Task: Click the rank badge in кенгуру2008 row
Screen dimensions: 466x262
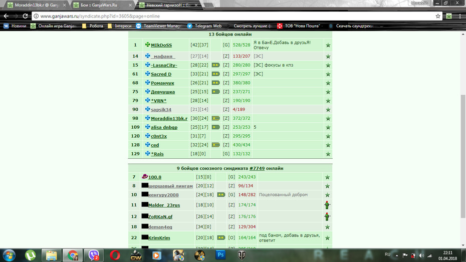Action: (221, 195)
